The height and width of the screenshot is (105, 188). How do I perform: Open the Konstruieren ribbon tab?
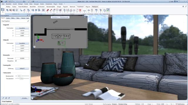41,7
